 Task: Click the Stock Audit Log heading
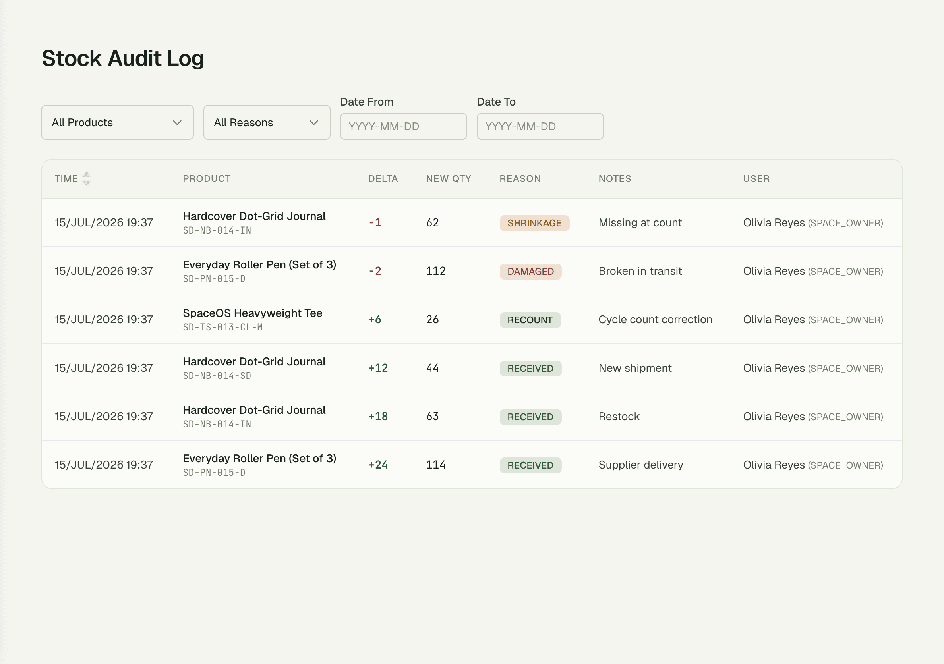123,59
